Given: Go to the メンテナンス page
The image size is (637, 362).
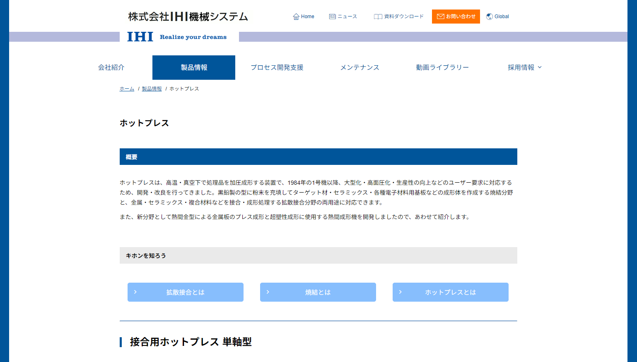Looking at the screenshot, I should [x=360, y=67].
